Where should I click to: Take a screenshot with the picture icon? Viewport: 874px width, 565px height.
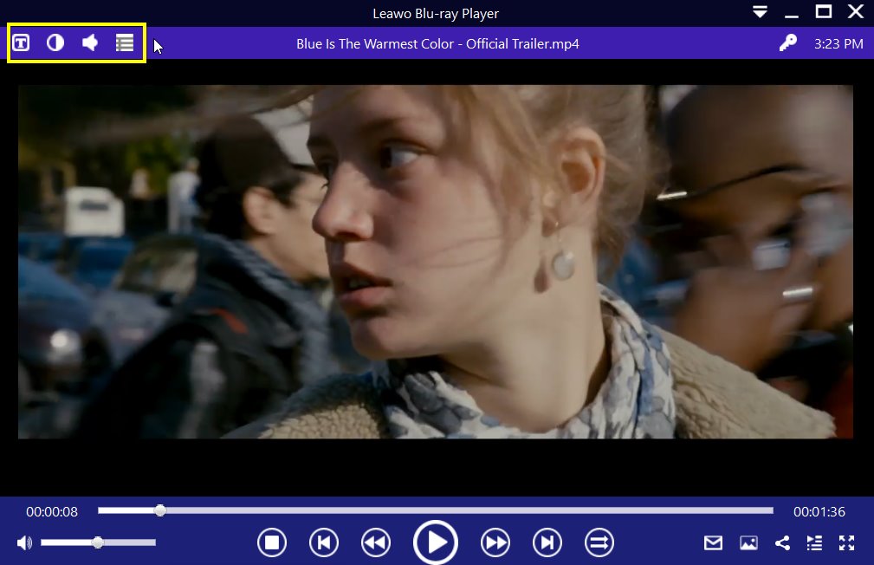tap(748, 542)
